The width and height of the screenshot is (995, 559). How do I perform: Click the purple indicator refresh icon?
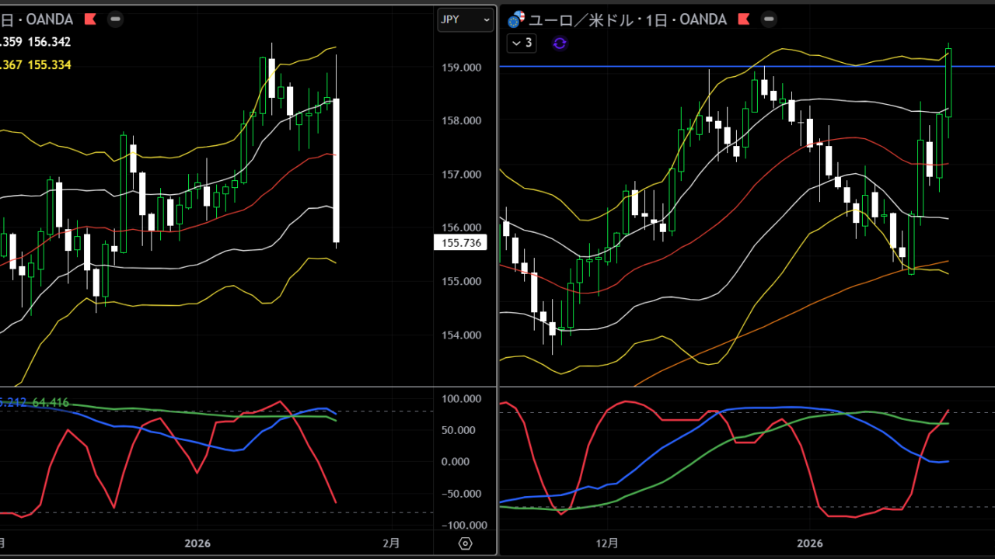click(x=560, y=43)
